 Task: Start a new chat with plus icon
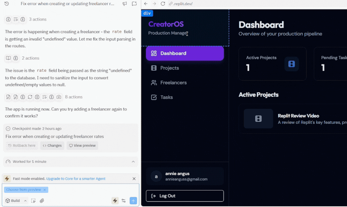click(x=134, y=4)
